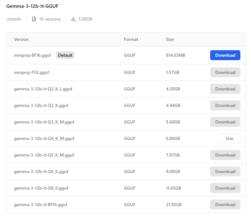Click the versions file icon

pyautogui.click(x=34, y=19)
